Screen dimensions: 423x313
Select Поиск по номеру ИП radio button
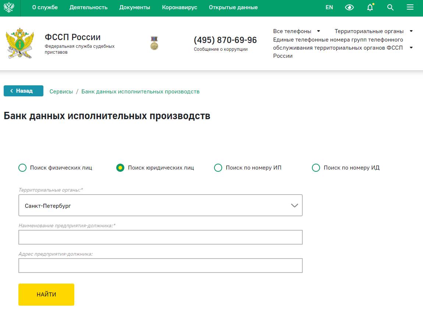click(218, 168)
